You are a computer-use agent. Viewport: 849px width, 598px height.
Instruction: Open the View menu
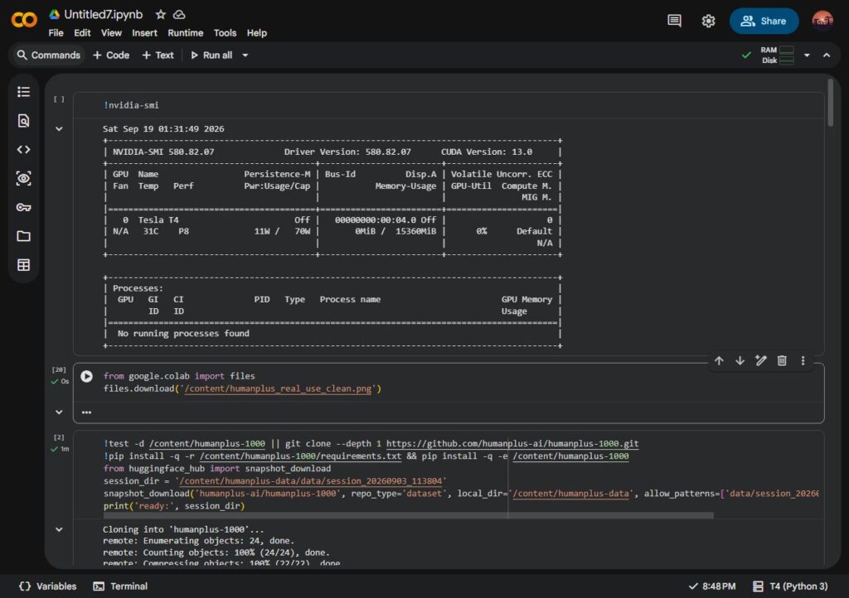point(111,33)
